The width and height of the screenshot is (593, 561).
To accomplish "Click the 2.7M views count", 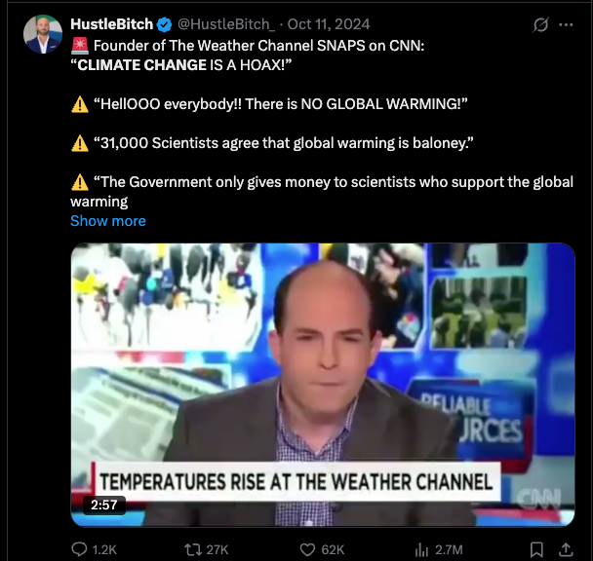I will click(x=449, y=549).
